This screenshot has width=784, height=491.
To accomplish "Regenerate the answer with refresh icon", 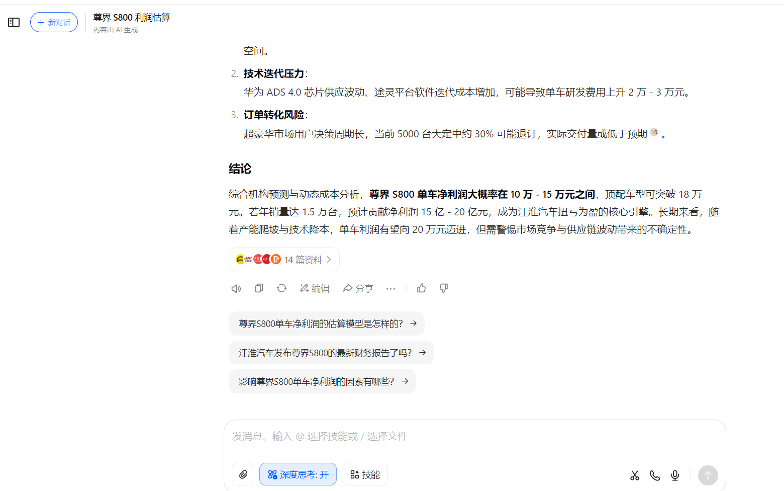I will tap(281, 288).
